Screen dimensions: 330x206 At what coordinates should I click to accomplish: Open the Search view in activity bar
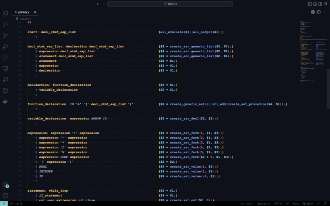click(5, 25)
